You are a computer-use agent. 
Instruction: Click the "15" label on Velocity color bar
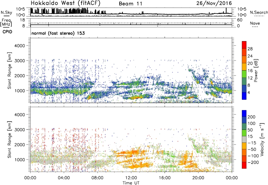(x=250, y=137)
